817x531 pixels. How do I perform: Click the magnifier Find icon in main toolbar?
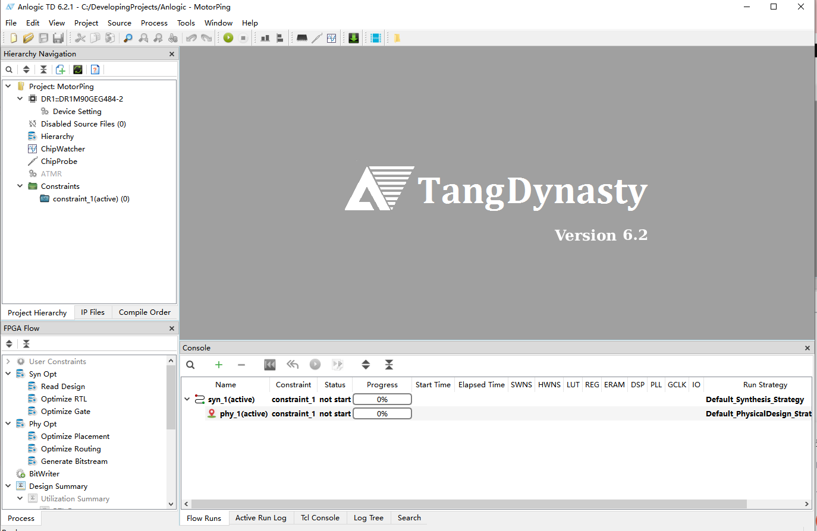coord(128,38)
